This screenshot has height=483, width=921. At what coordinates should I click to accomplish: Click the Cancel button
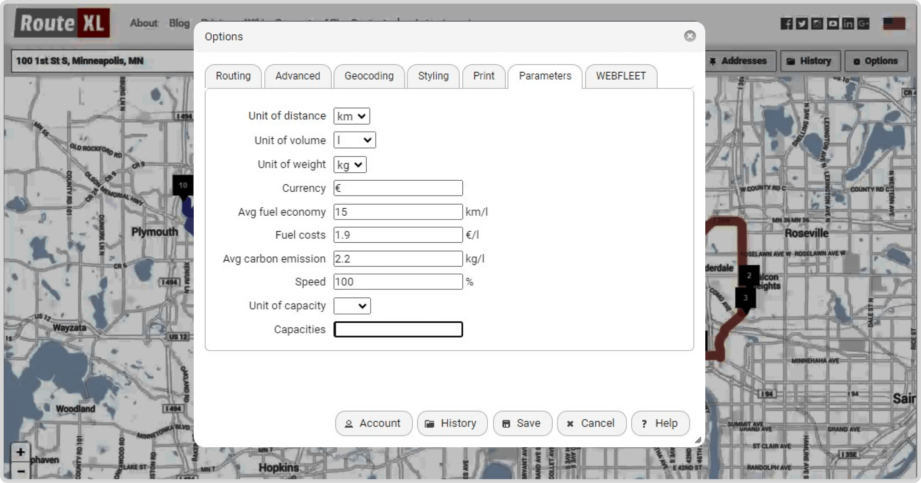(x=590, y=423)
